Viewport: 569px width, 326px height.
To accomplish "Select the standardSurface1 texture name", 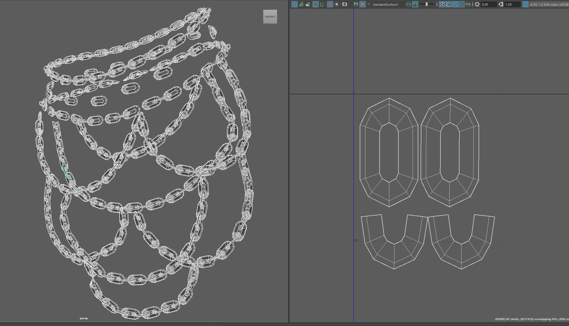I will click(x=385, y=5).
